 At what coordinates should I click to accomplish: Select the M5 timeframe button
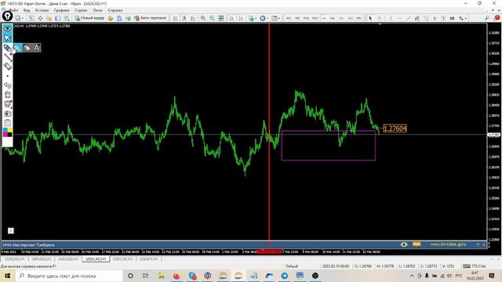click(297, 18)
